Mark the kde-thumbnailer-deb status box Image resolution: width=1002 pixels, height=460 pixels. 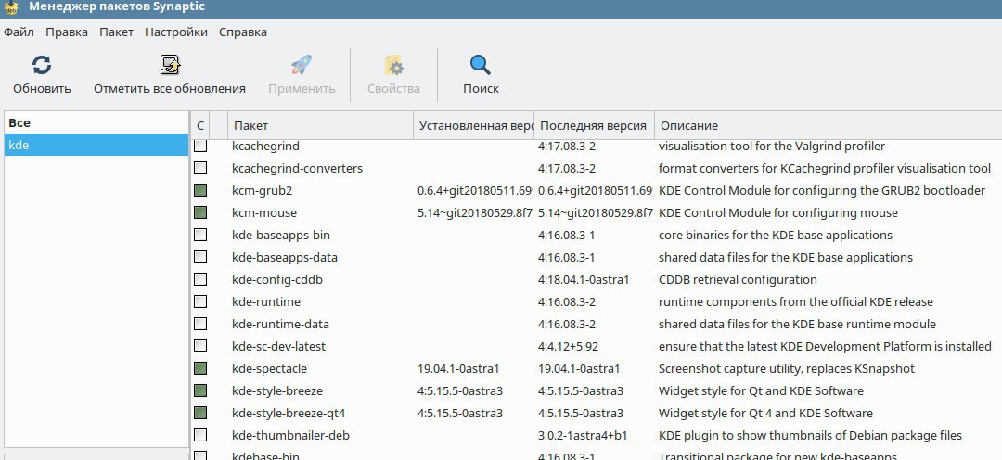(200, 435)
